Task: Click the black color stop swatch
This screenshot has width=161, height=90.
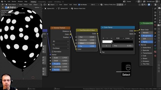Action: [118, 49]
